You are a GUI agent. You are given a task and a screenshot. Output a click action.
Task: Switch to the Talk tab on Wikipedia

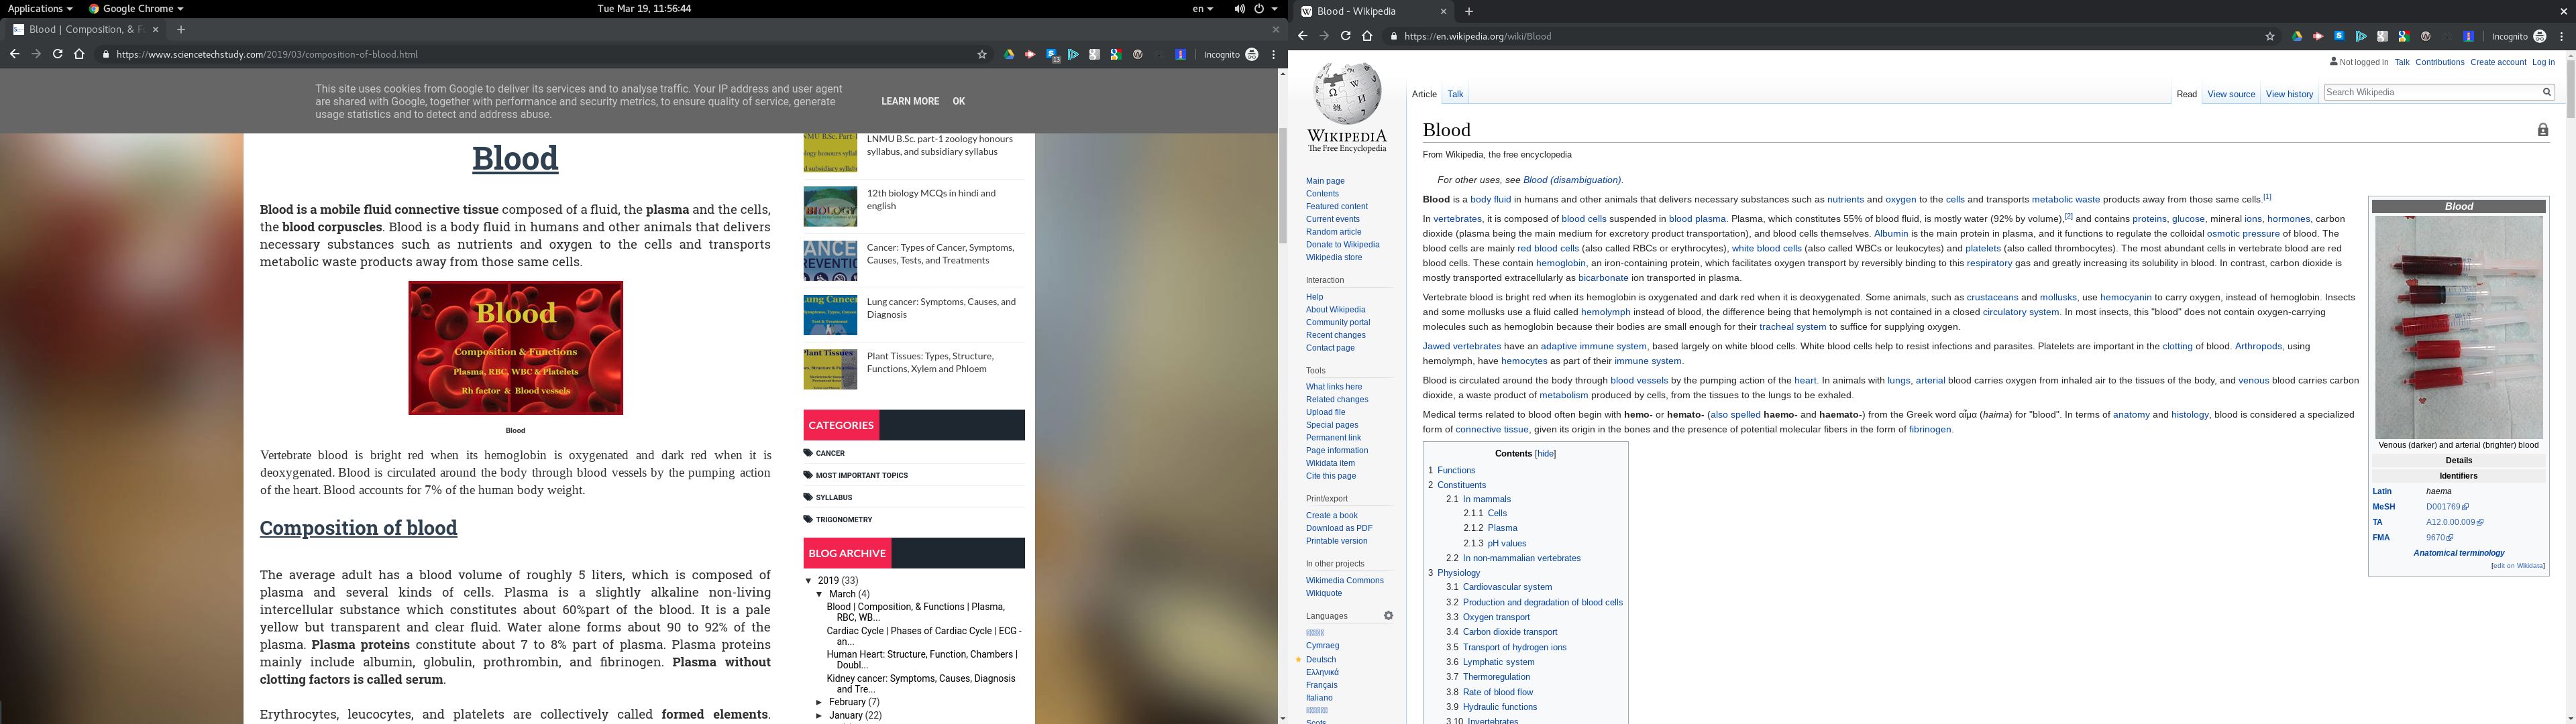1455,94
